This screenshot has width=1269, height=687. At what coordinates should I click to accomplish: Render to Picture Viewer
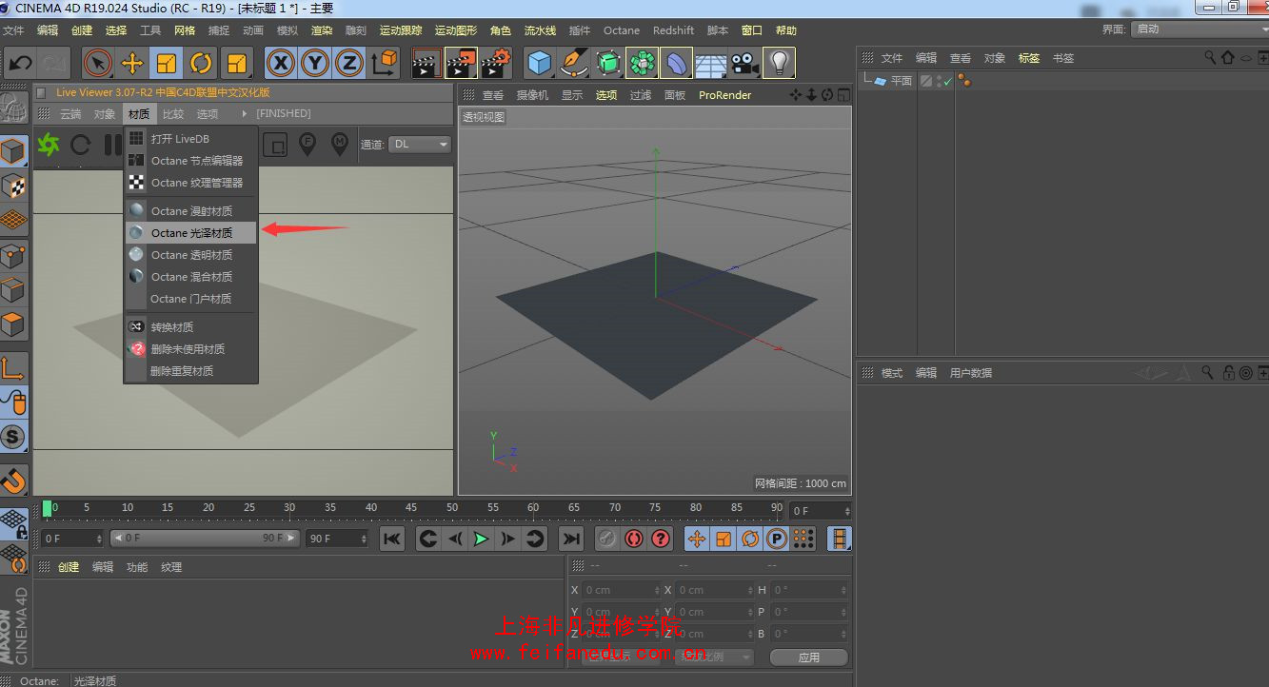(462, 64)
